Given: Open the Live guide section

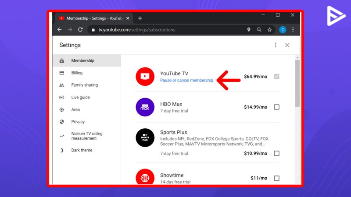Looking at the screenshot, I should (87, 97).
